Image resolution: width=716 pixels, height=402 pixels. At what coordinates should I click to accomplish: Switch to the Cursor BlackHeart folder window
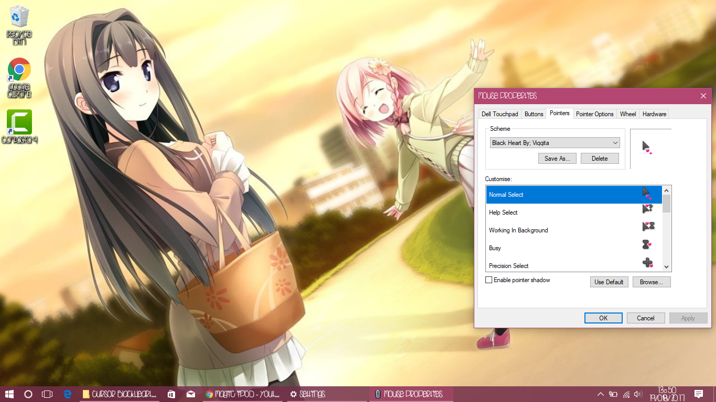tap(120, 394)
